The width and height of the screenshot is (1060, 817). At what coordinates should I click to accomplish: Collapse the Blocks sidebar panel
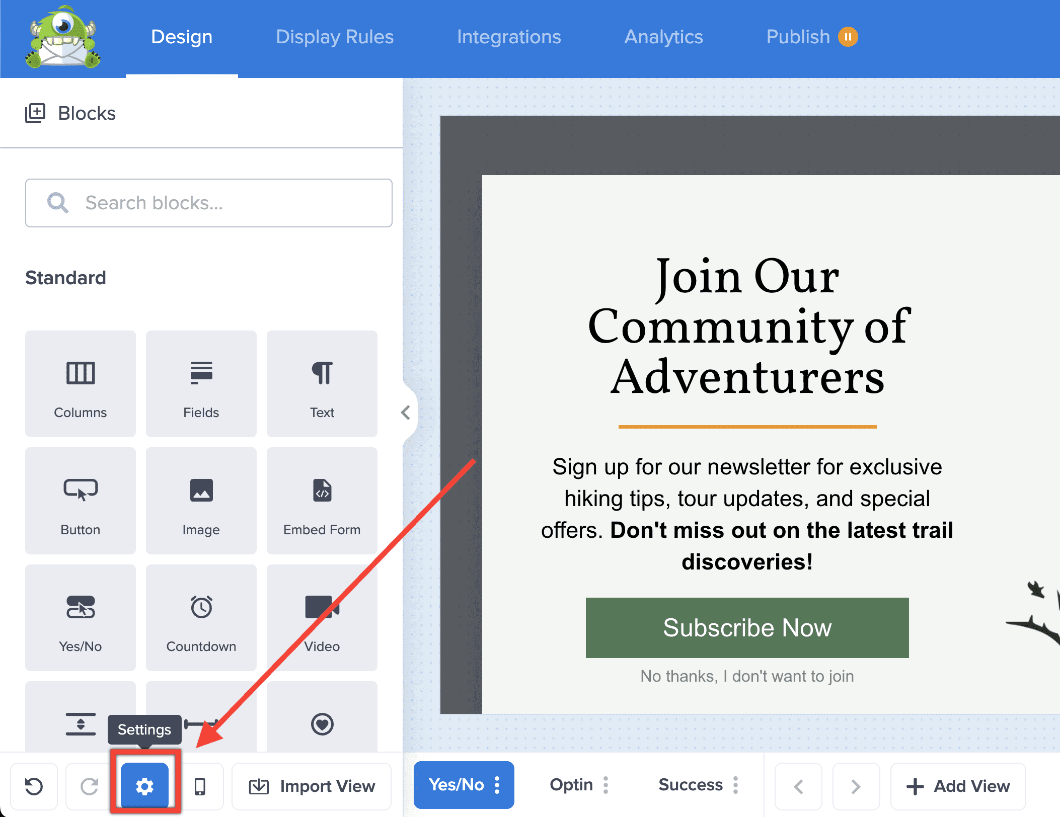[406, 413]
